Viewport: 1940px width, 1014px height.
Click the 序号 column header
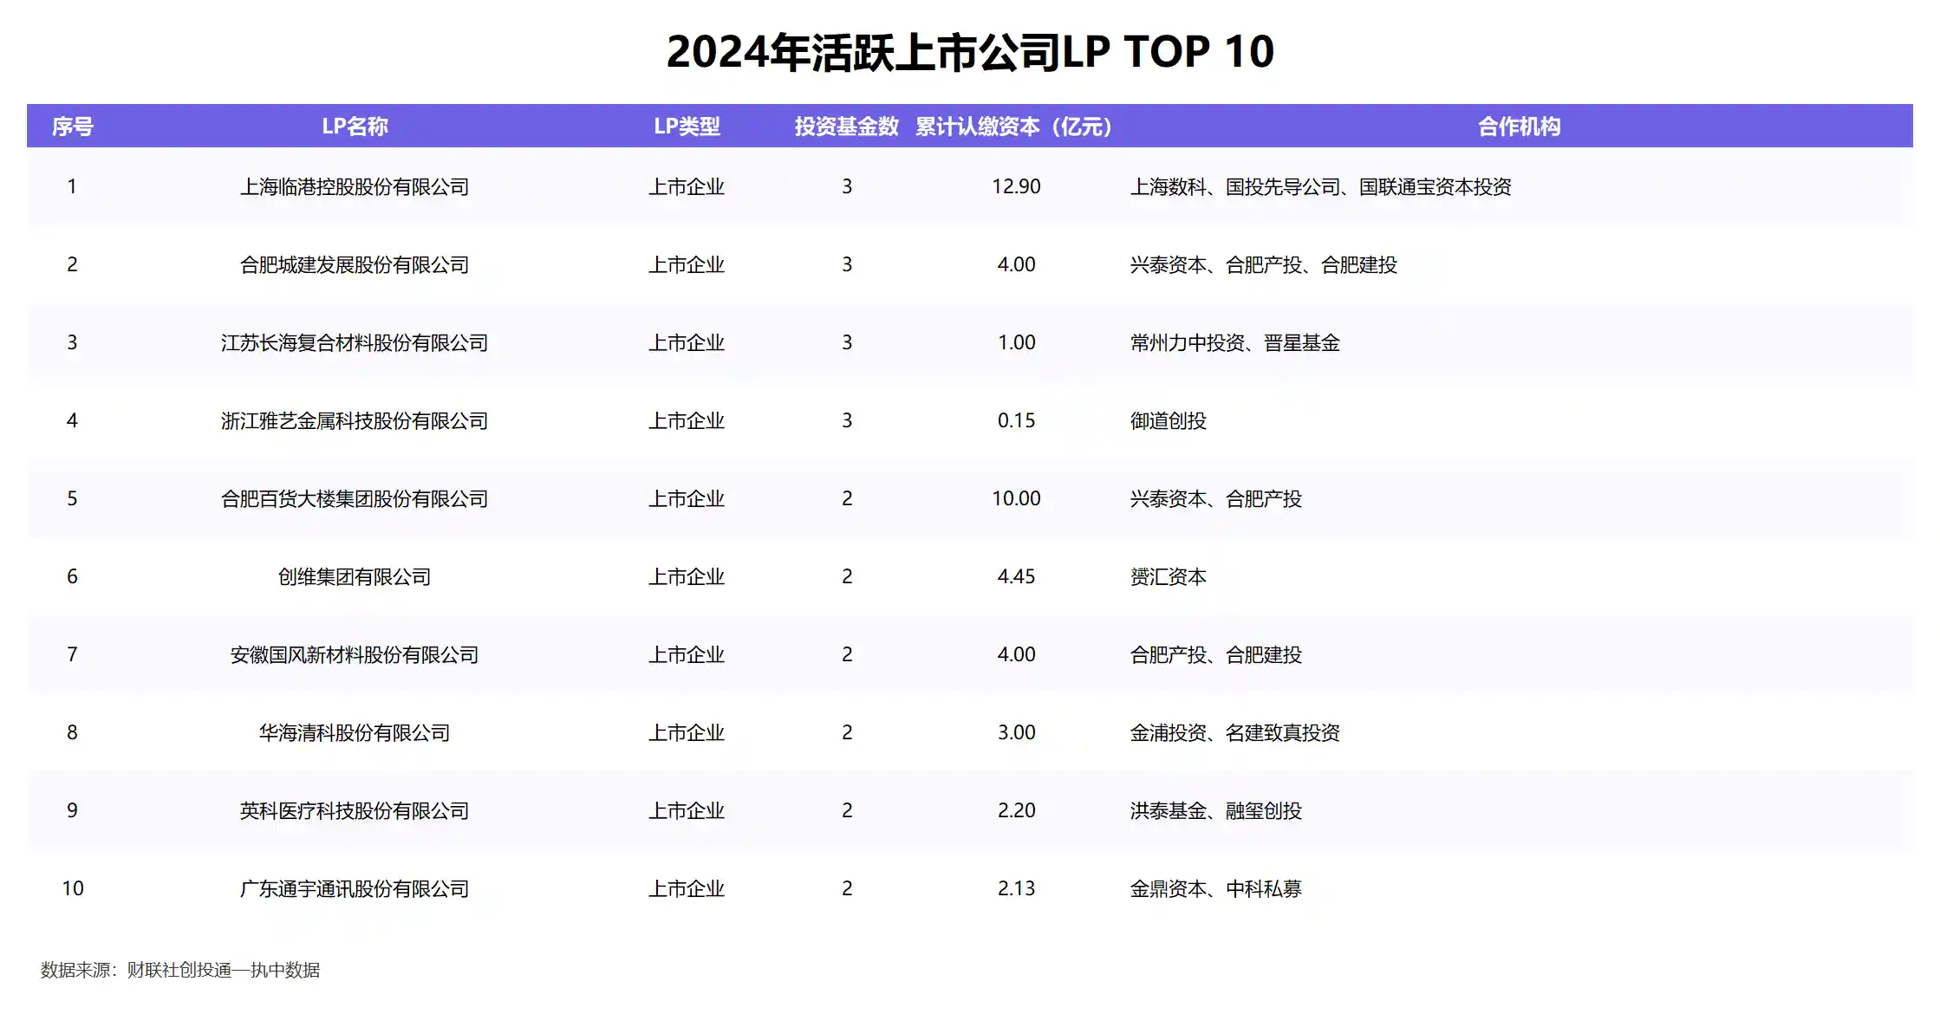(73, 127)
